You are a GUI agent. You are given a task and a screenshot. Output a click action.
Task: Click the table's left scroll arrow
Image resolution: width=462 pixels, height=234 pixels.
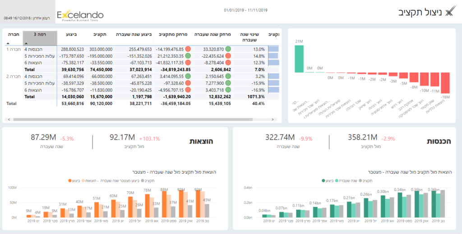click(x=6, y=119)
